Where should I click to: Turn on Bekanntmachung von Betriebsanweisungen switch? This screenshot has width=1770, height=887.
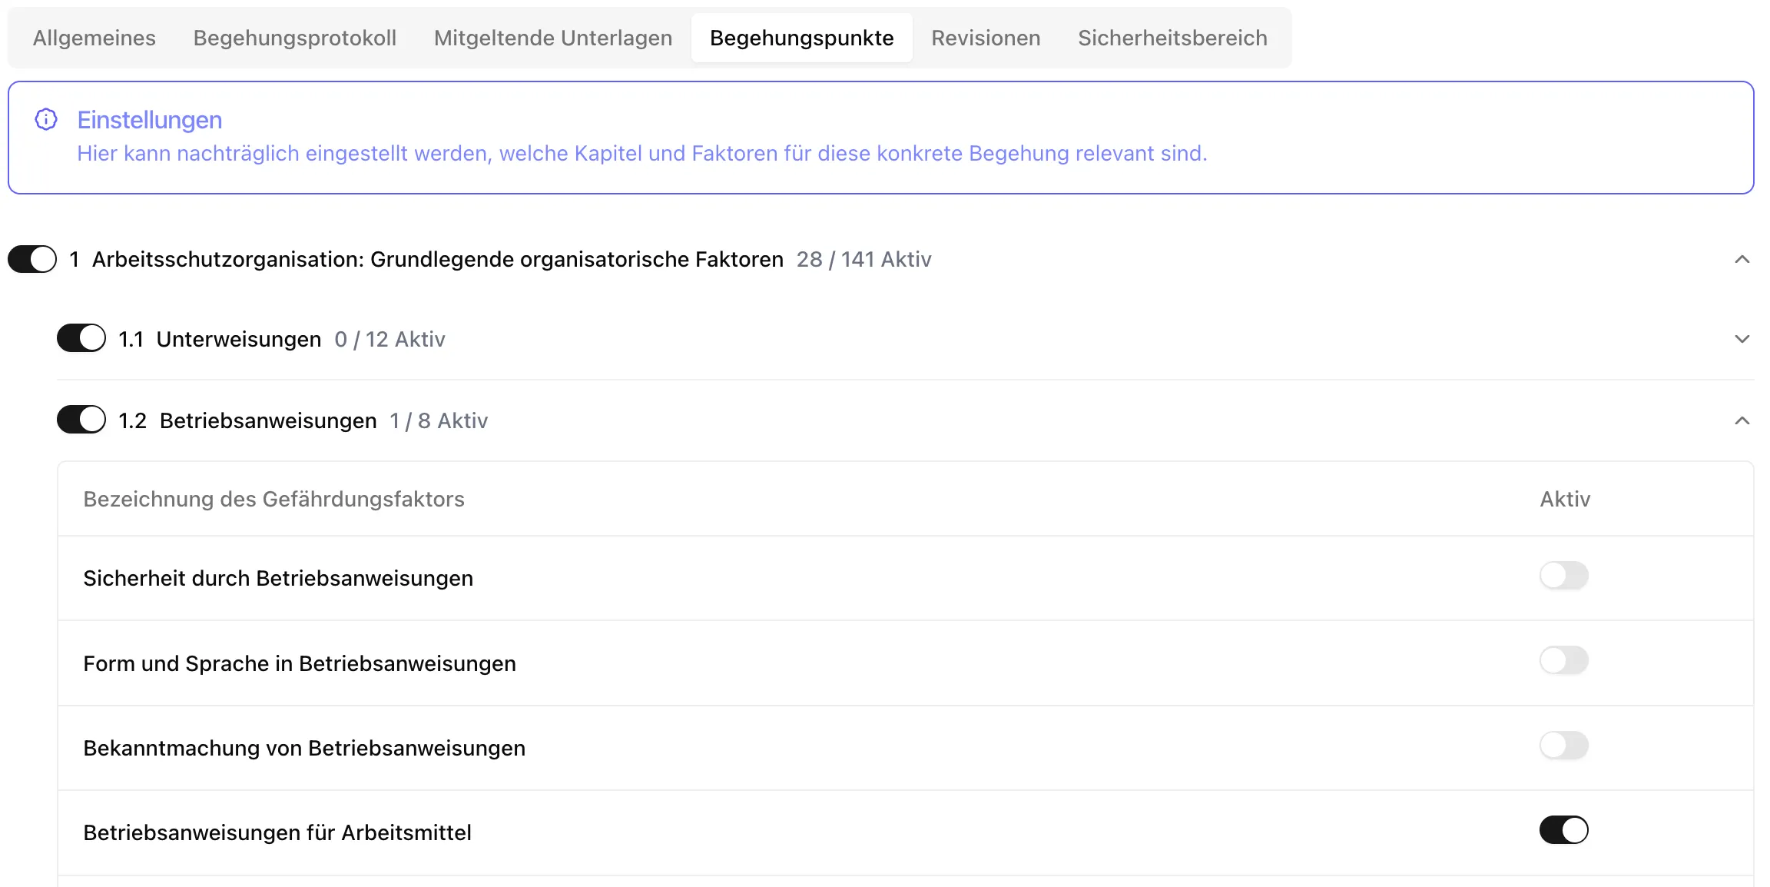(1563, 746)
